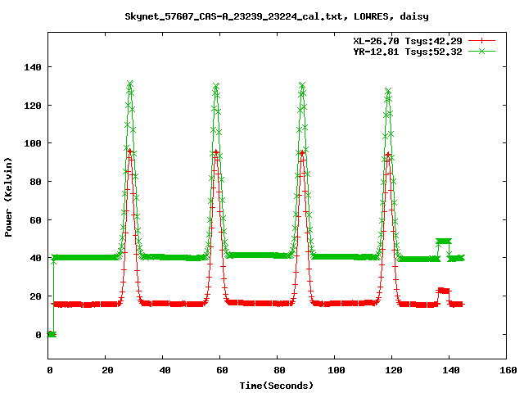Click the green legend line sample
Screen dimensions: 524x393
pos(481,51)
